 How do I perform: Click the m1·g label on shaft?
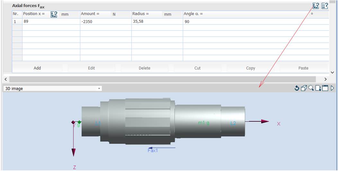click(204, 123)
